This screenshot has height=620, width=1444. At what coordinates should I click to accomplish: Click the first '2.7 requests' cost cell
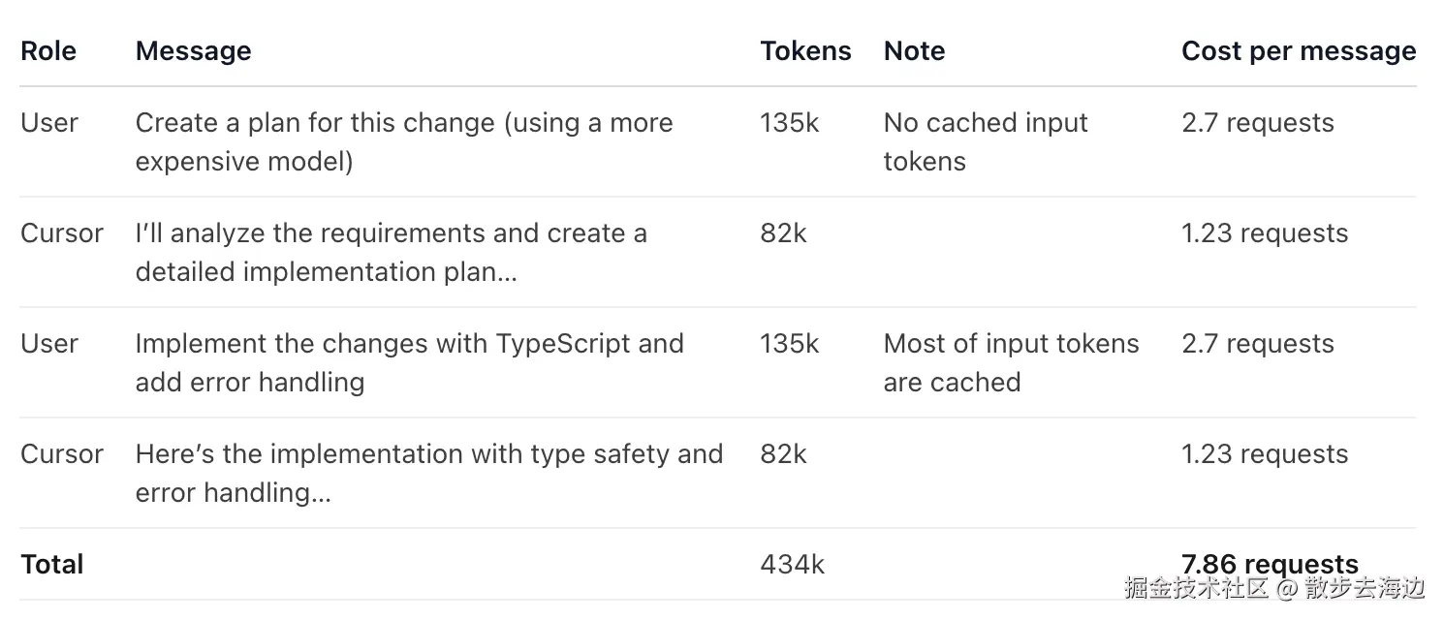point(1257,123)
